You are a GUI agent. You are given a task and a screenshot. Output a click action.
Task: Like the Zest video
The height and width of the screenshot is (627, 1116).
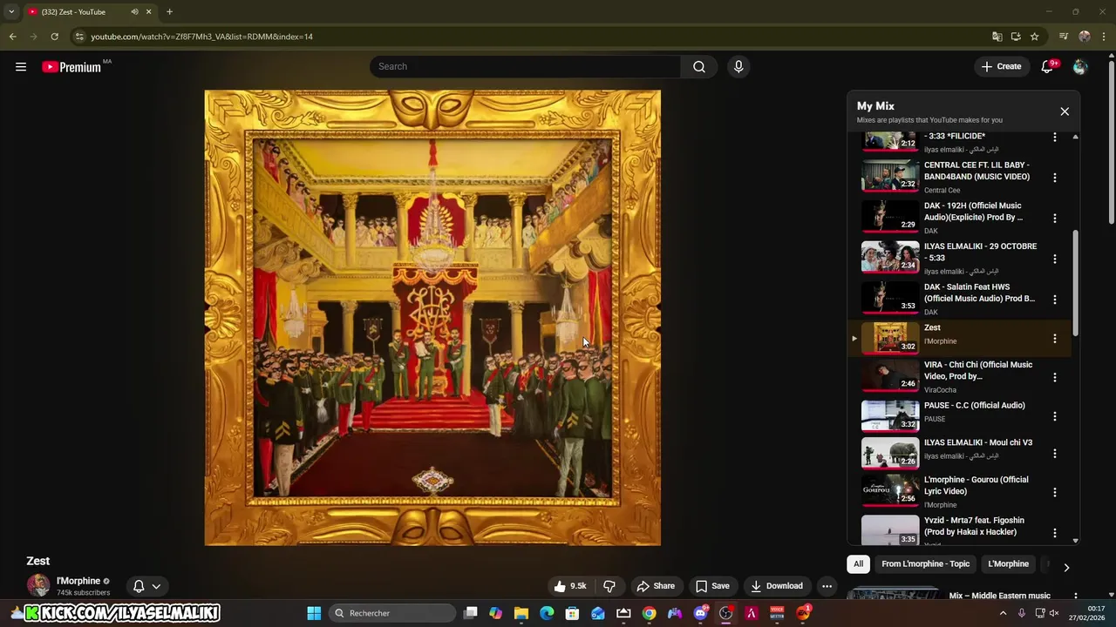point(569,586)
